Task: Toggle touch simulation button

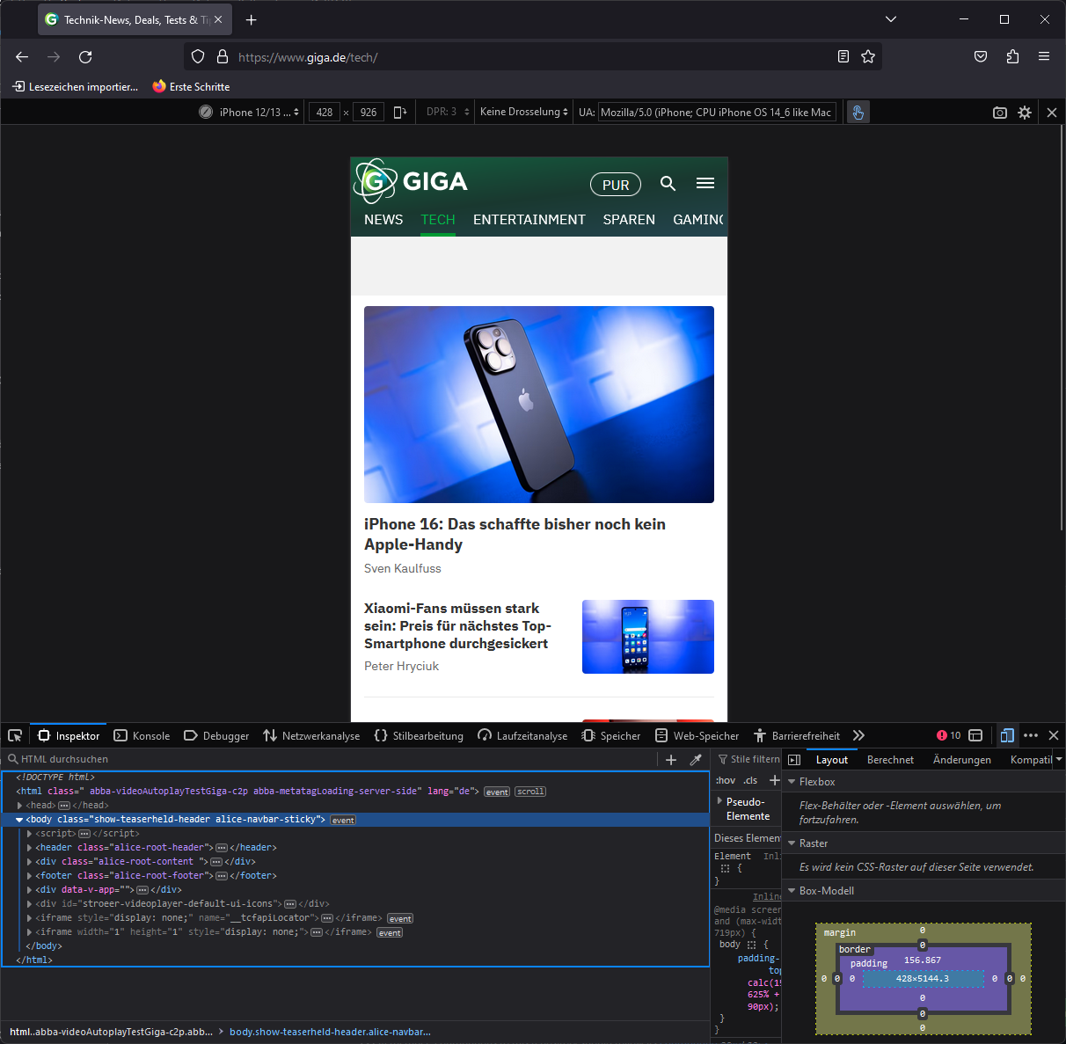Action: point(858,113)
